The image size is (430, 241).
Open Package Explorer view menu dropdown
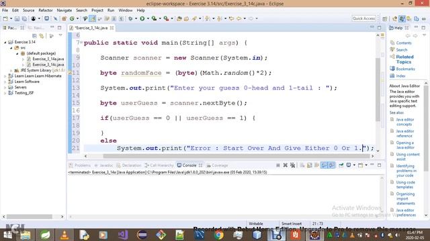click(60, 35)
